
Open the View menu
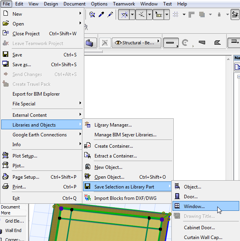[x=33, y=4]
